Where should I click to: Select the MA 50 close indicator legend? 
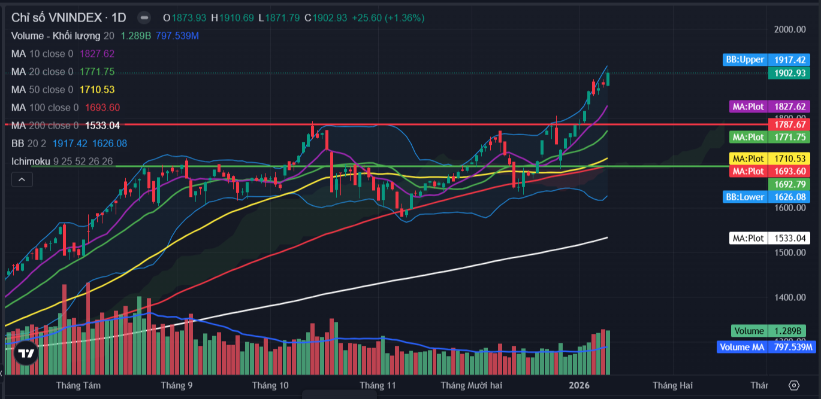pyautogui.click(x=42, y=90)
